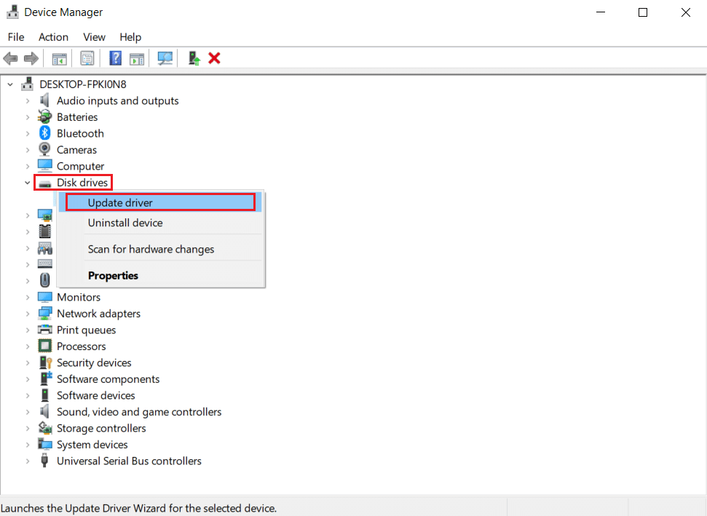Open the Action menu

(x=53, y=37)
